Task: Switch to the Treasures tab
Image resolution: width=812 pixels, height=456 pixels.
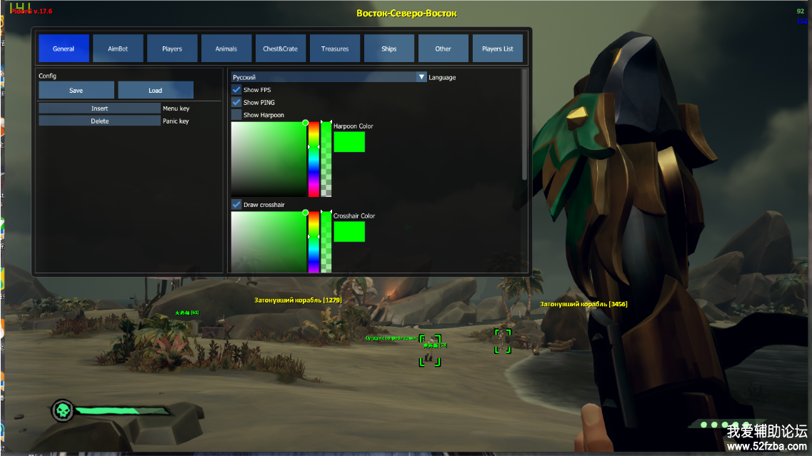Action: click(334, 49)
